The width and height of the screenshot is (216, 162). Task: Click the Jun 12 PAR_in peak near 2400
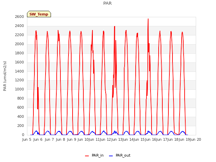coord(115,26)
